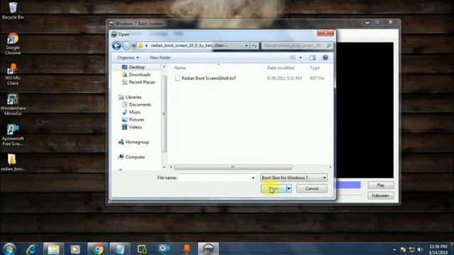Open Apowersoft Free Screen Recorder icon

(x=13, y=135)
